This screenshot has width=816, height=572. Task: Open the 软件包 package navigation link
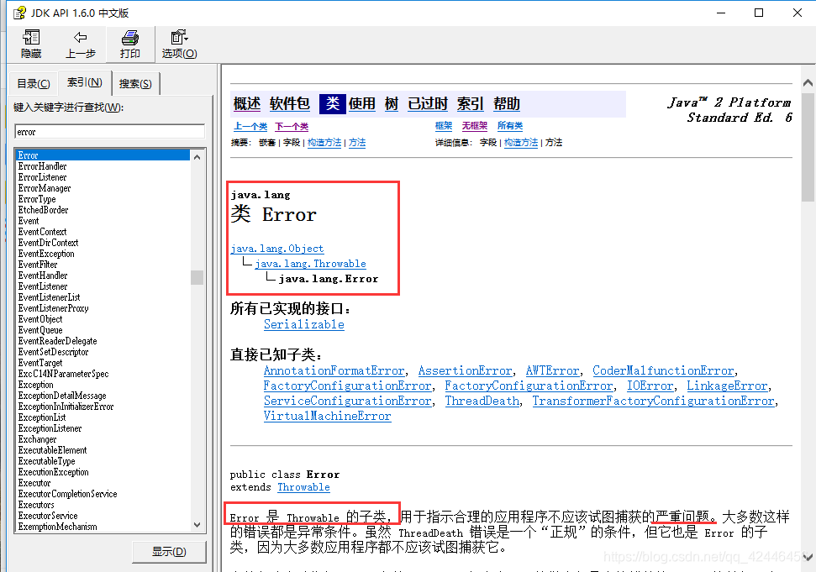point(289,103)
